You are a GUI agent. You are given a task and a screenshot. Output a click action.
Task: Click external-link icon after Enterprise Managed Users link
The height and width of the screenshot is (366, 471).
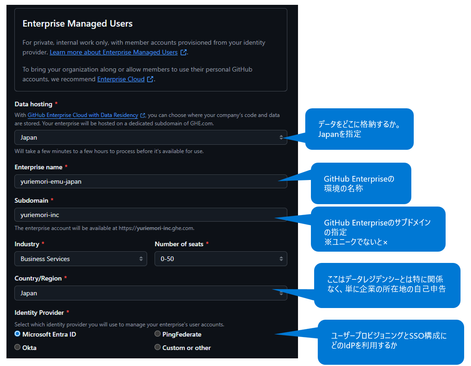(x=183, y=52)
